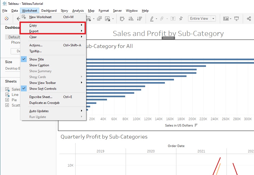Click the Presentation Mode toolbar icon
254x175 pixels.
pyautogui.click(x=236, y=19)
